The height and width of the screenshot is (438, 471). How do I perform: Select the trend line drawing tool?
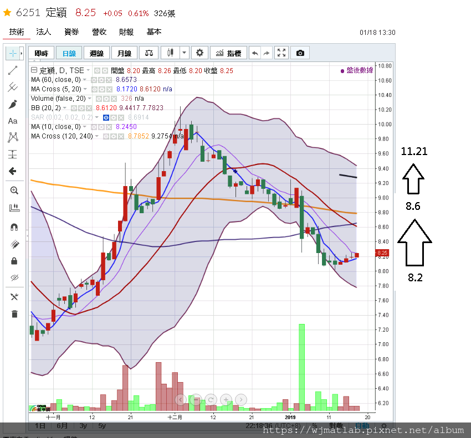point(13,70)
